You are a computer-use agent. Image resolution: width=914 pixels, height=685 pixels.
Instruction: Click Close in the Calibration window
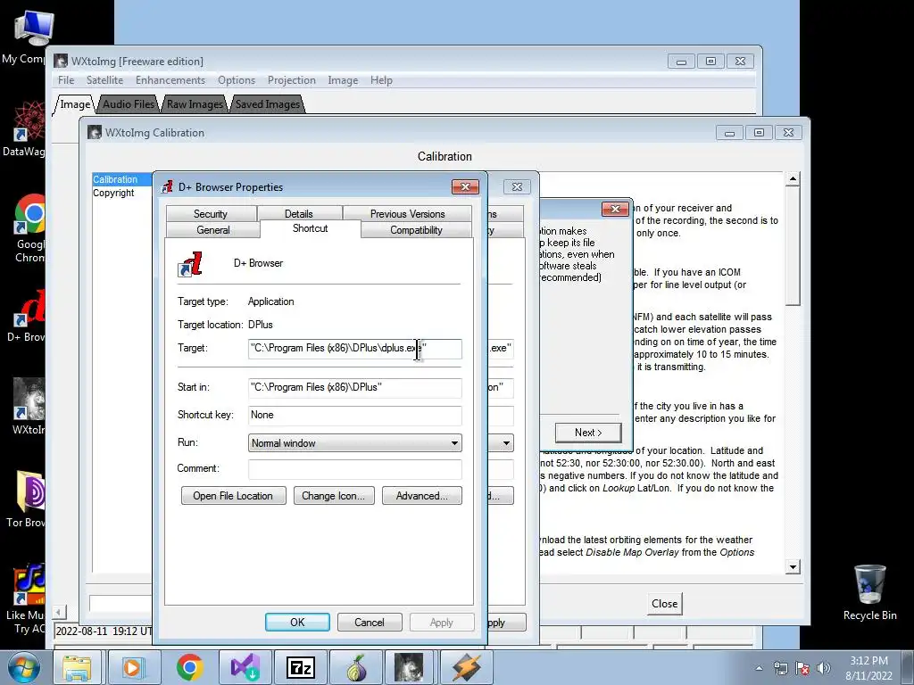664,604
